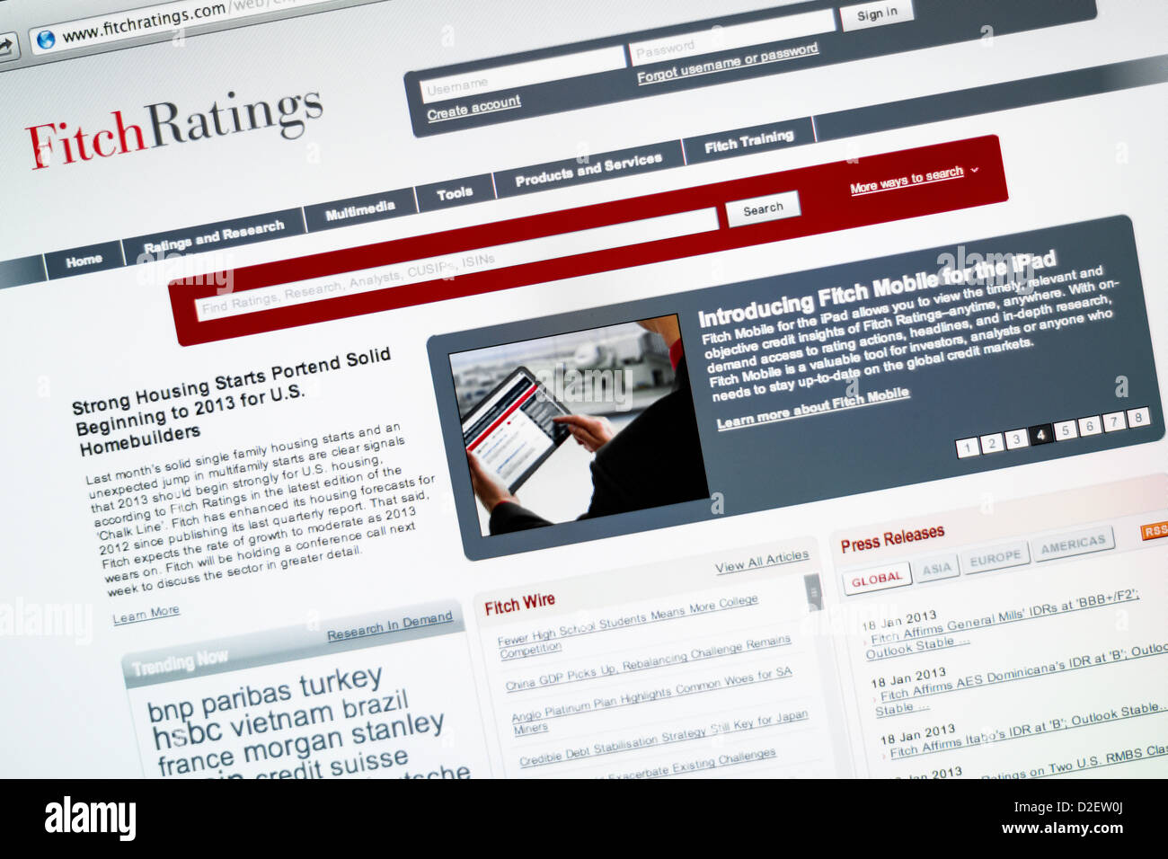Click the globe site icon in address bar
The image size is (1168, 859).
[x=45, y=39]
